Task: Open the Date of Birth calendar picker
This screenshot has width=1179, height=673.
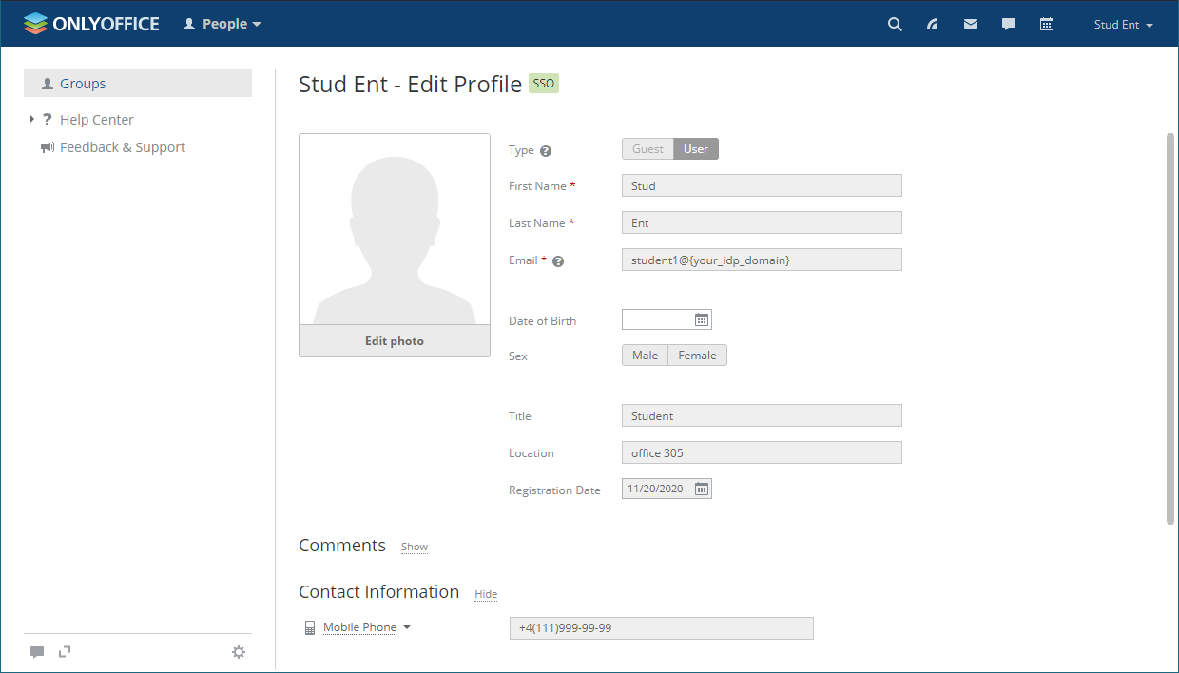Action: click(702, 318)
